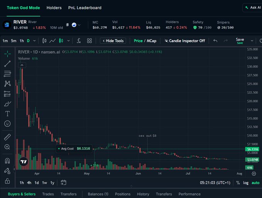
Task: Toggle percentage scale
Action: [x=238, y=183]
